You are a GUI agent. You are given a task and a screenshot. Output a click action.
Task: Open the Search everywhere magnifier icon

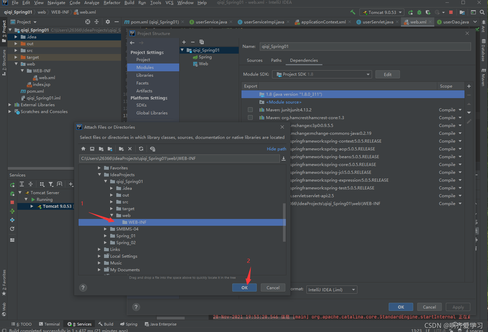pyautogui.click(x=482, y=12)
